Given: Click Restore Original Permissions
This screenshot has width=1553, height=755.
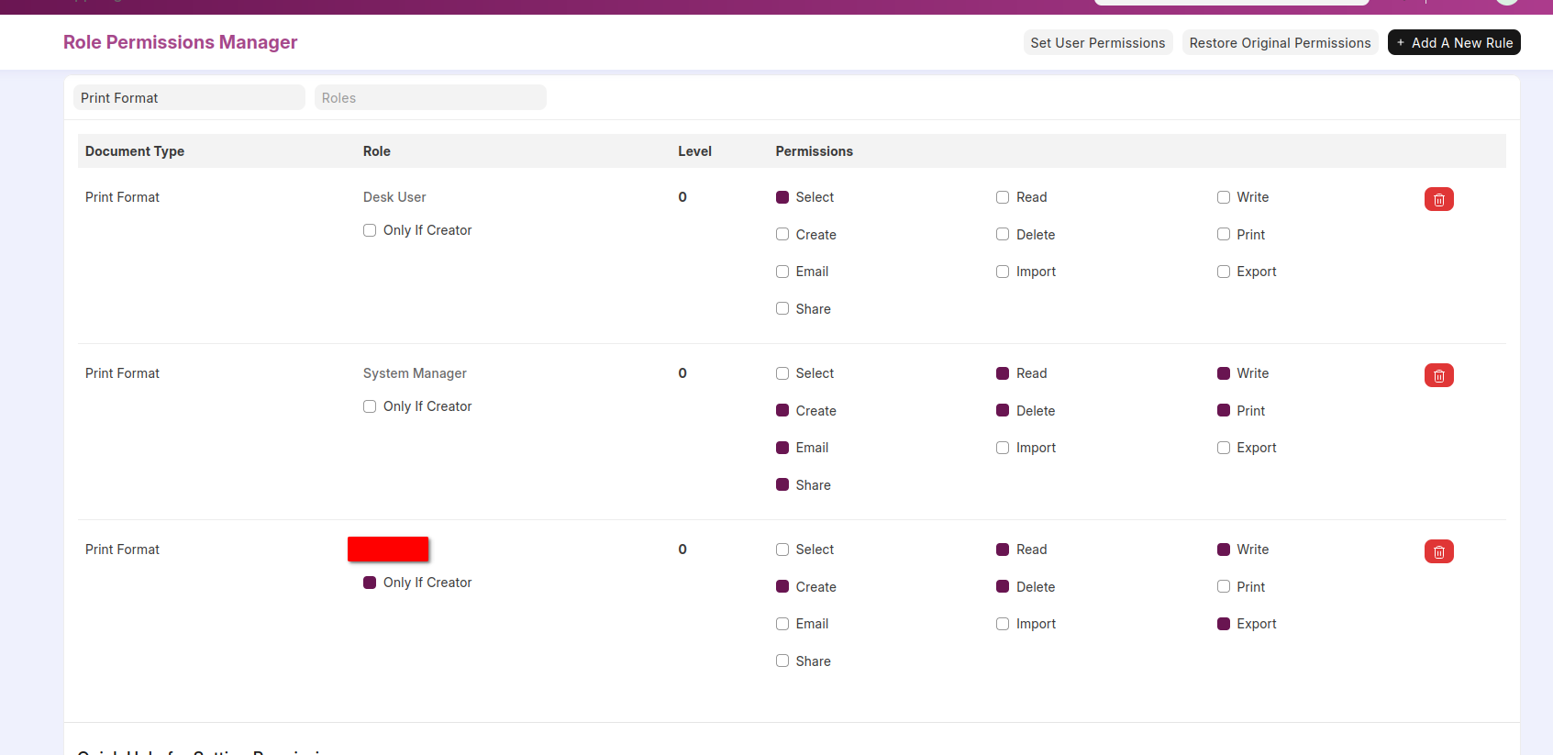Looking at the screenshot, I should [x=1280, y=43].
